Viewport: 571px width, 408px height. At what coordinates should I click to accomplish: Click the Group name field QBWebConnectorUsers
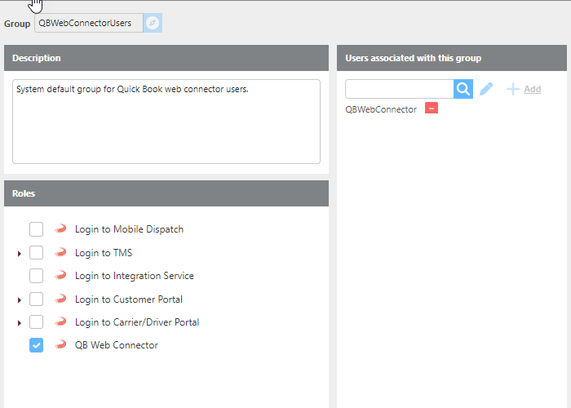tap(88, 23)
